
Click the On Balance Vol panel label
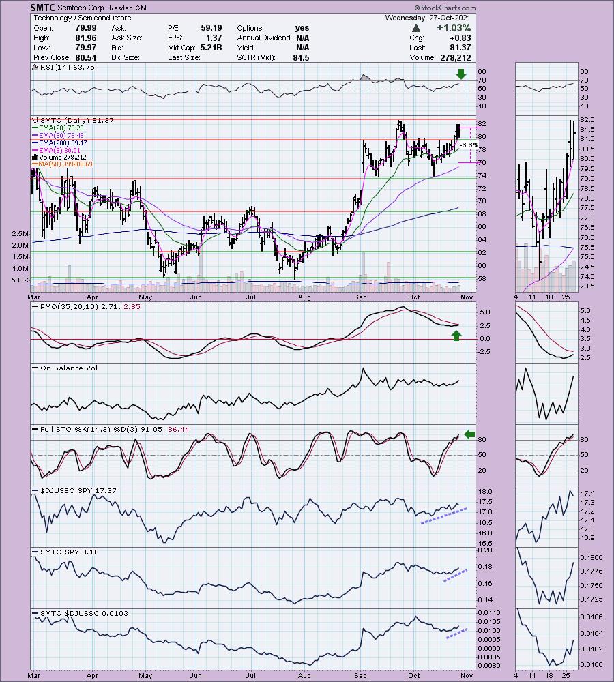69,368
